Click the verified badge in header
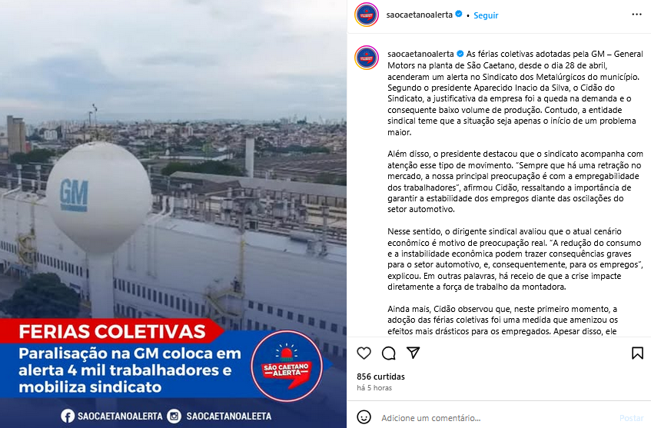651x428 pixels. 459,14
